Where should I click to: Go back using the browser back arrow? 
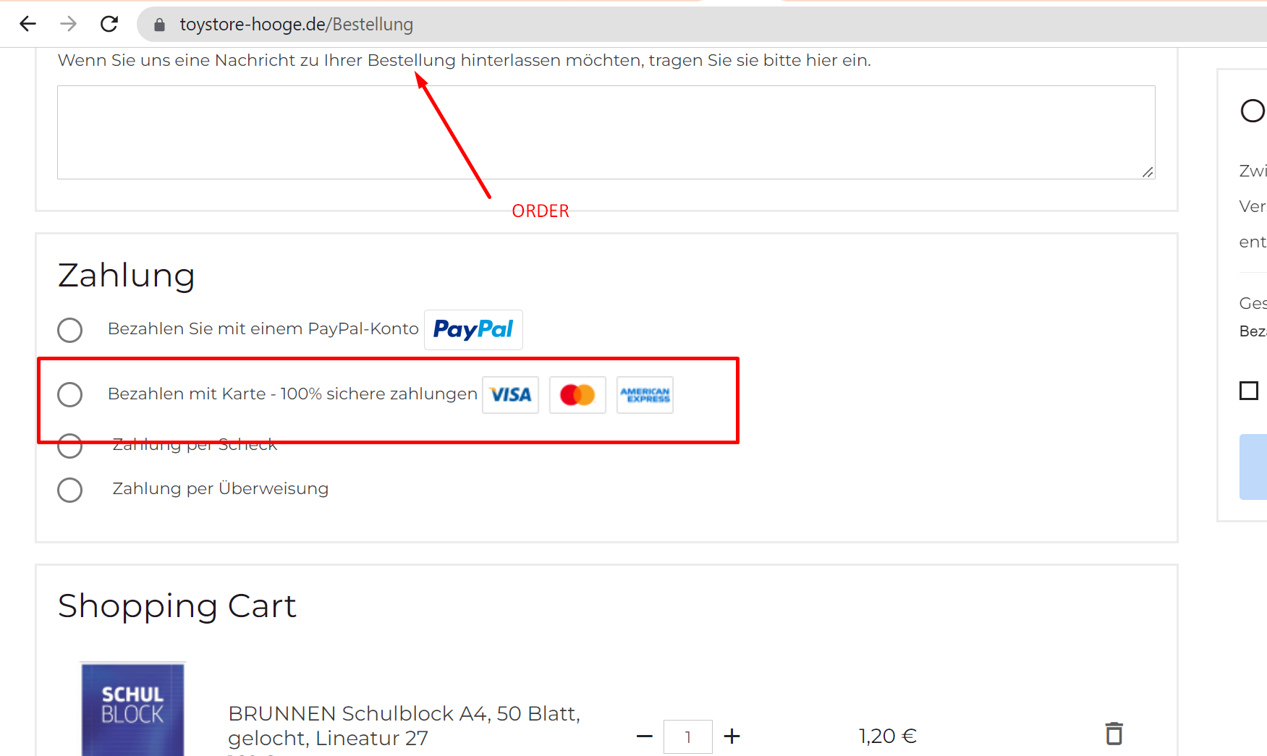[27, 24]
